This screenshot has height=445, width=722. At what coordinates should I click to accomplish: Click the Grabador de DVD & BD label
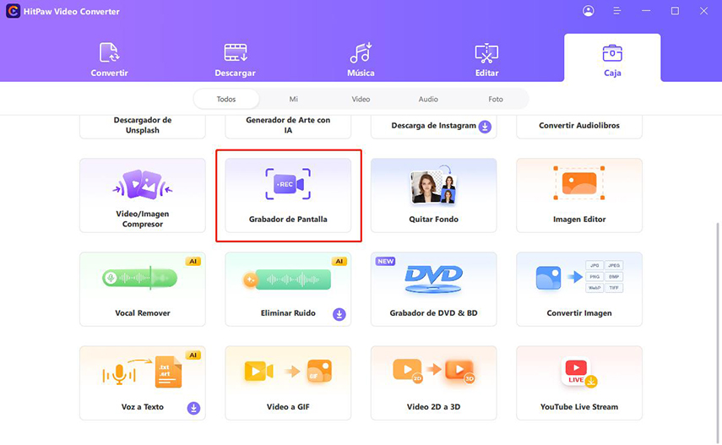[x=434, y=313]
